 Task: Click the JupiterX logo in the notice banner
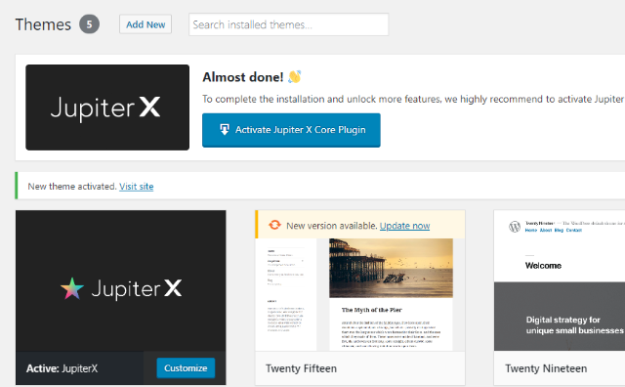coord(107,107)
